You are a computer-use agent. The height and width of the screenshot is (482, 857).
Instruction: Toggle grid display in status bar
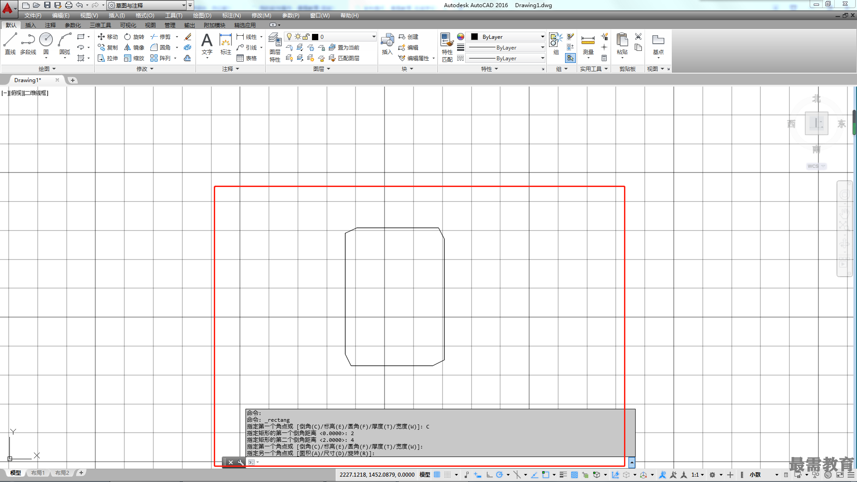[437, 475]
